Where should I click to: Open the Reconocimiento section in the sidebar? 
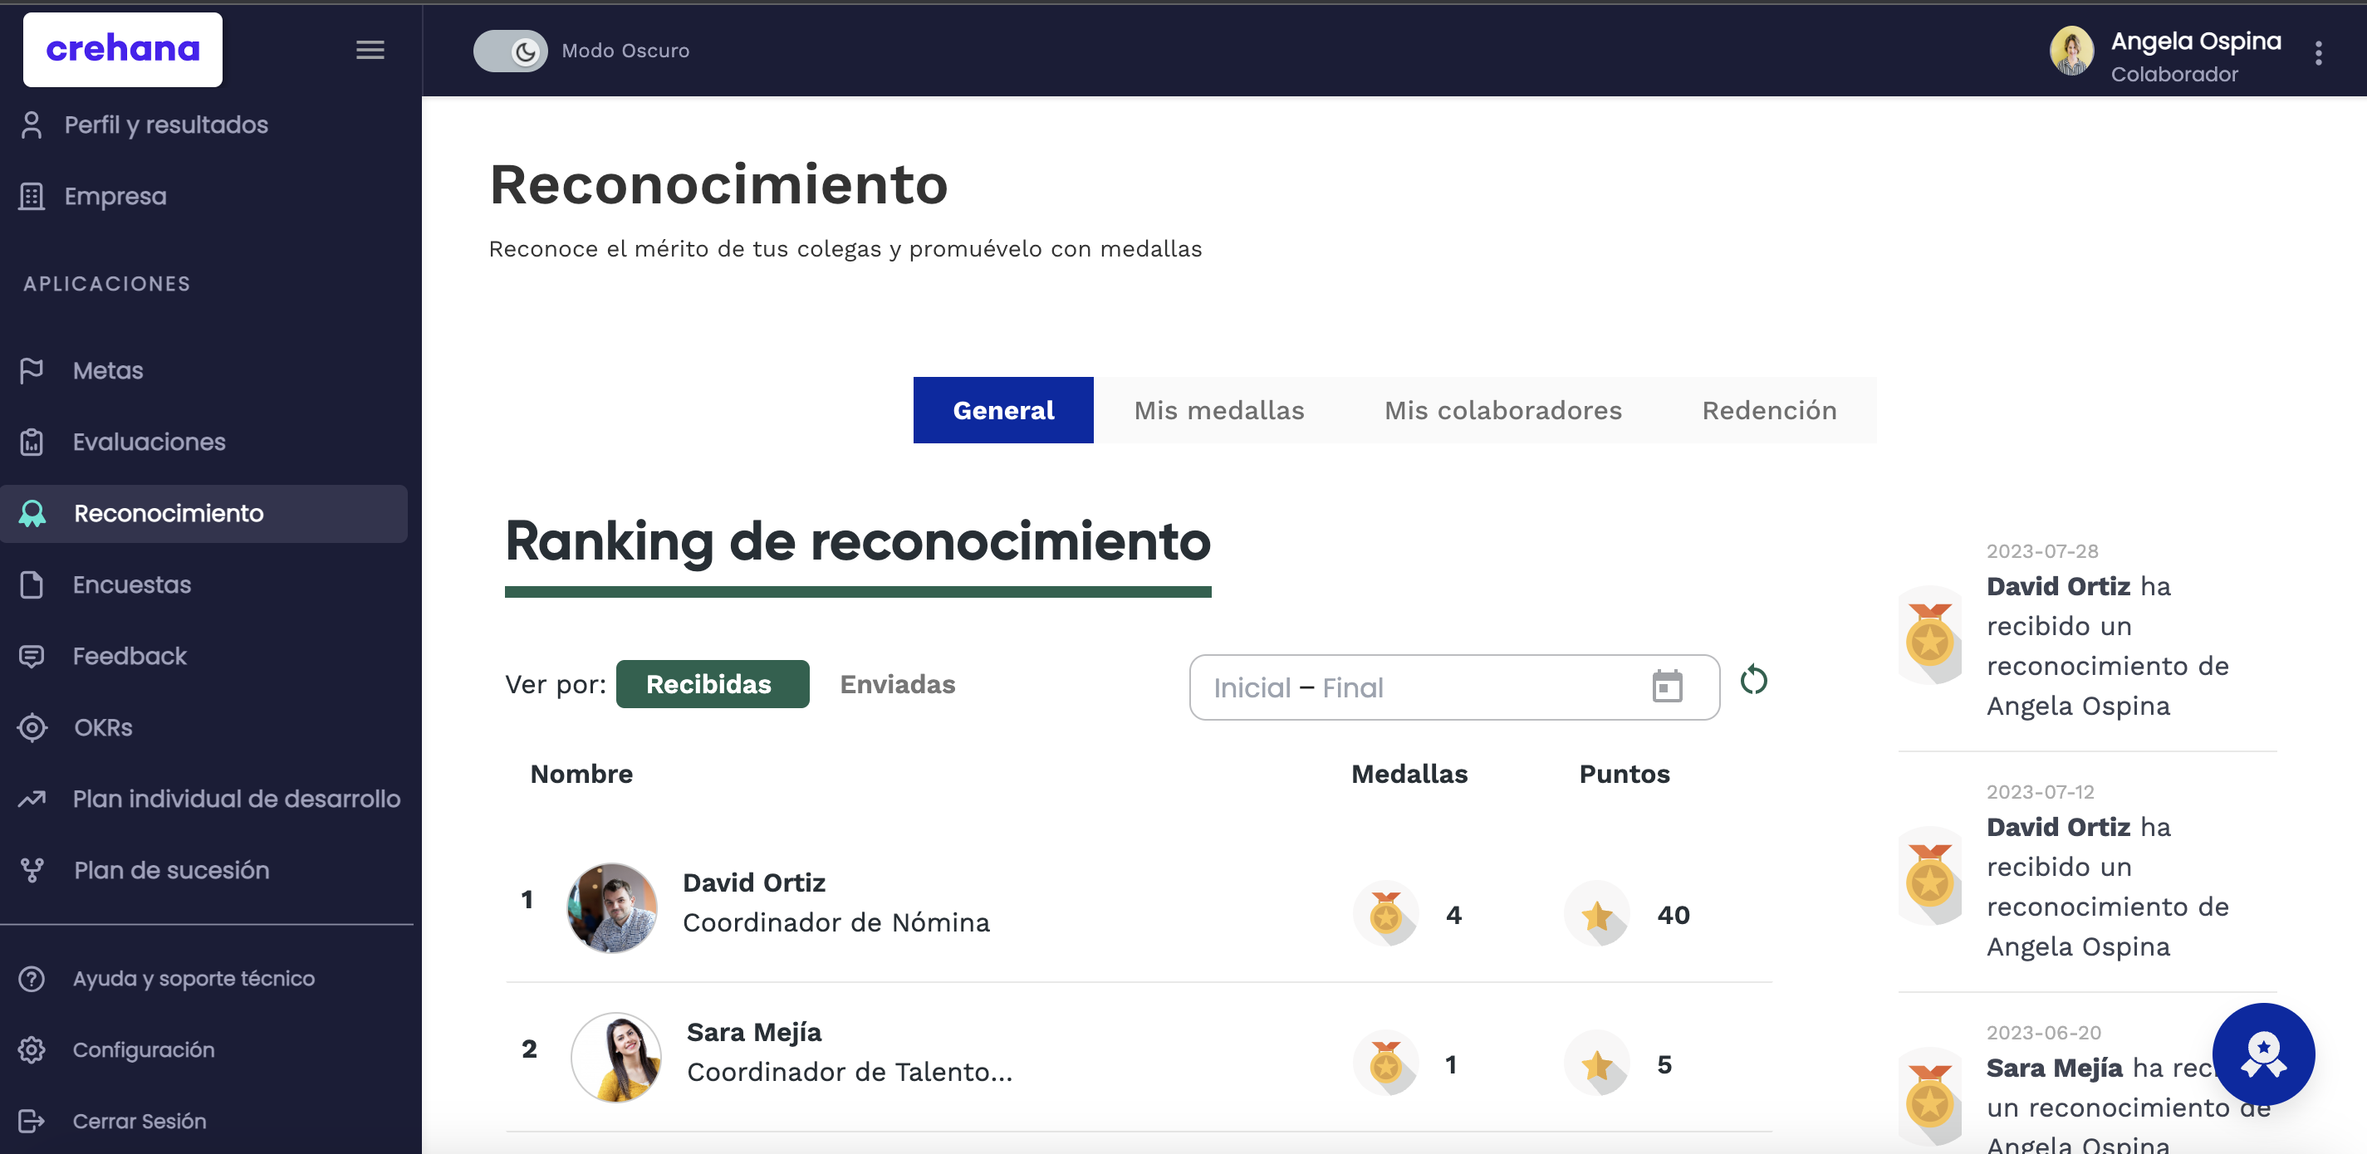click(x=167, y=513)
